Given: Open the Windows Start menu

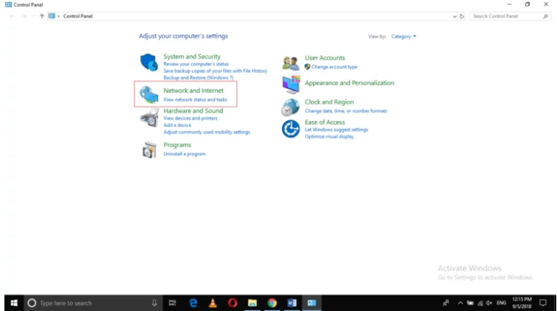Looking at the screenshot, I should click(13, 303).
